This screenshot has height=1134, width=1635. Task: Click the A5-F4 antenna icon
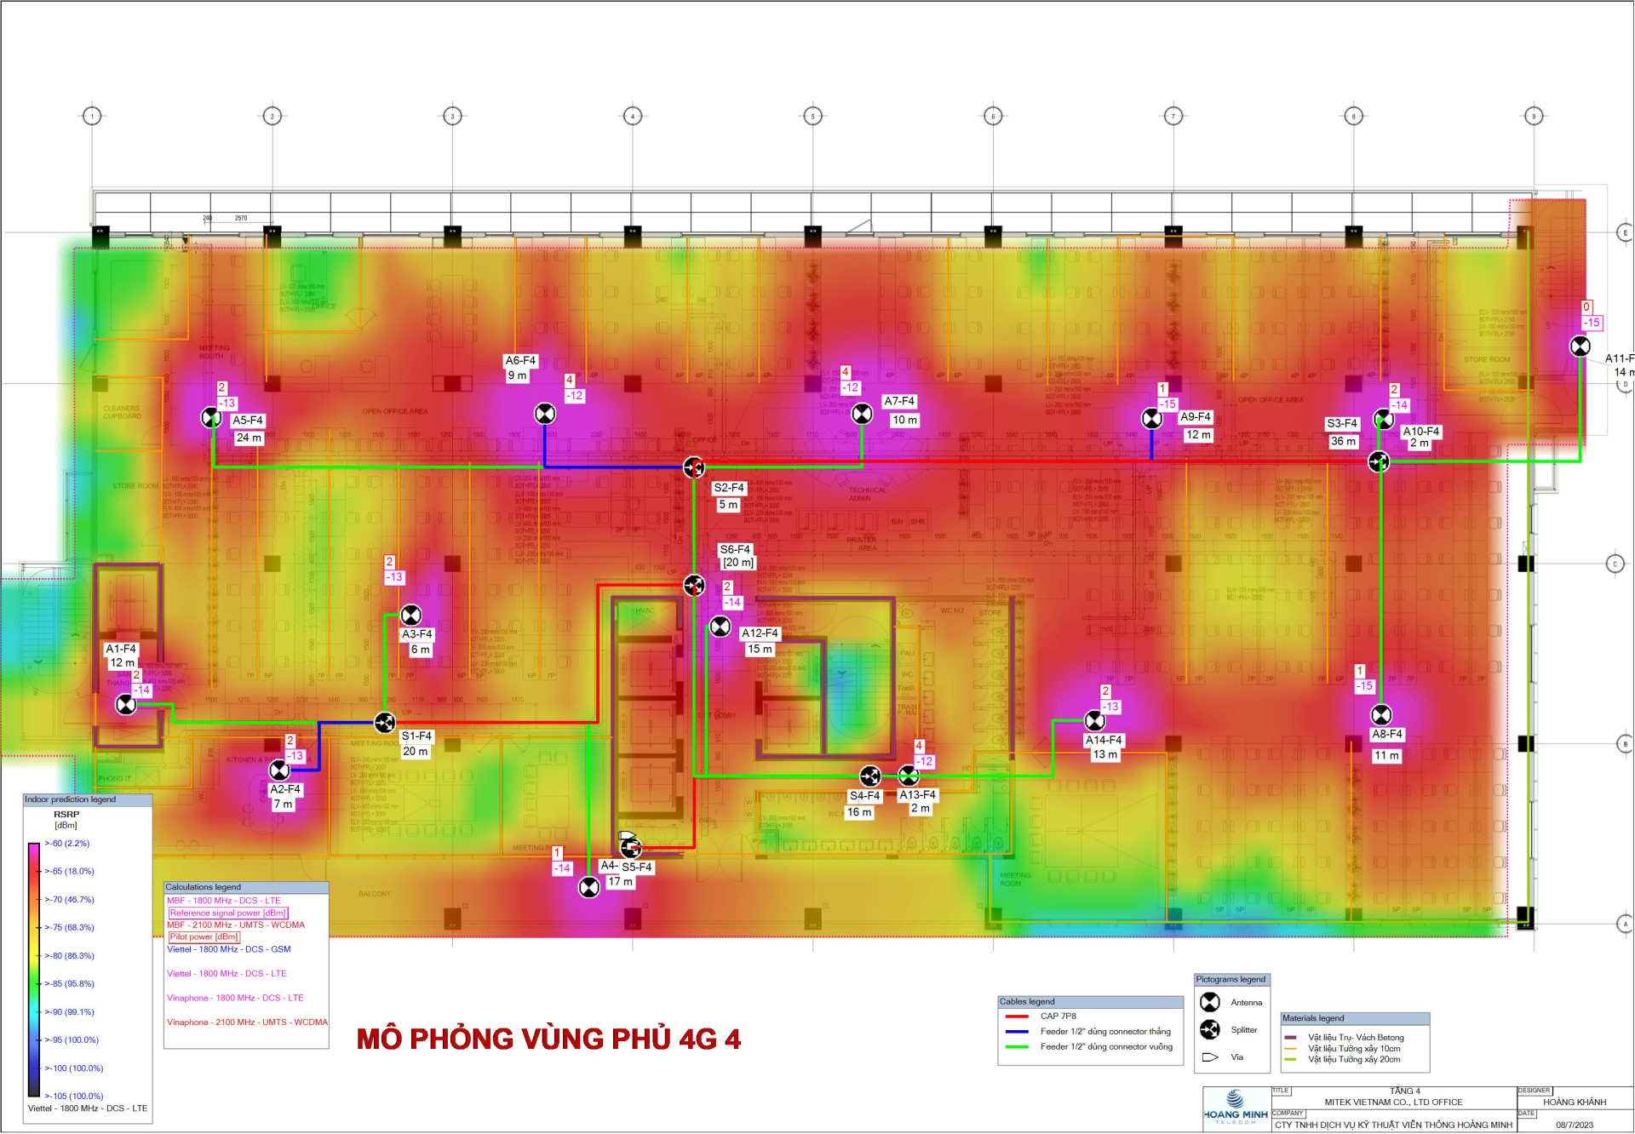coord(211,417)
